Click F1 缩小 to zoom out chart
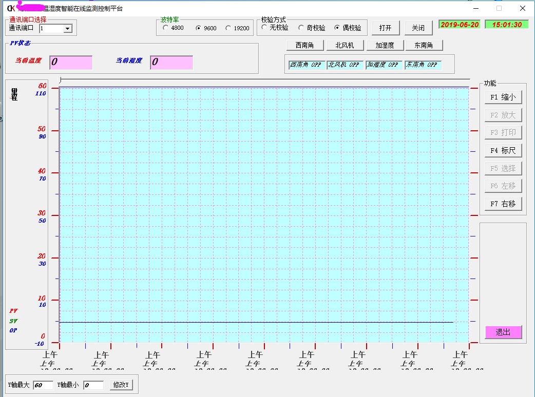Image resolution: width=535 pixels, height=397 pixels. click(x=503, y=97)
